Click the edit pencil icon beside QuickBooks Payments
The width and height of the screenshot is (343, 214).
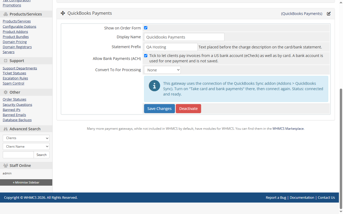[x=329, y=14]
